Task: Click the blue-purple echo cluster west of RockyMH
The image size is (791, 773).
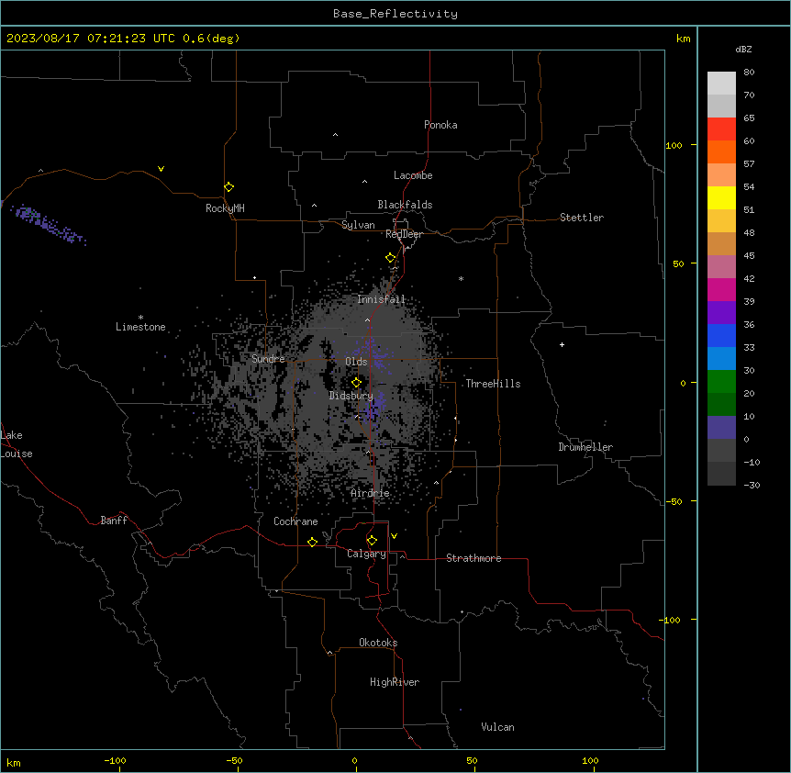Action: 49,225
